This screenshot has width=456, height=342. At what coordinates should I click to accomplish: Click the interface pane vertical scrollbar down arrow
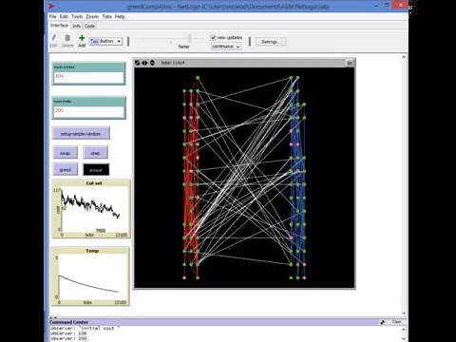click(x=404, y=313)
